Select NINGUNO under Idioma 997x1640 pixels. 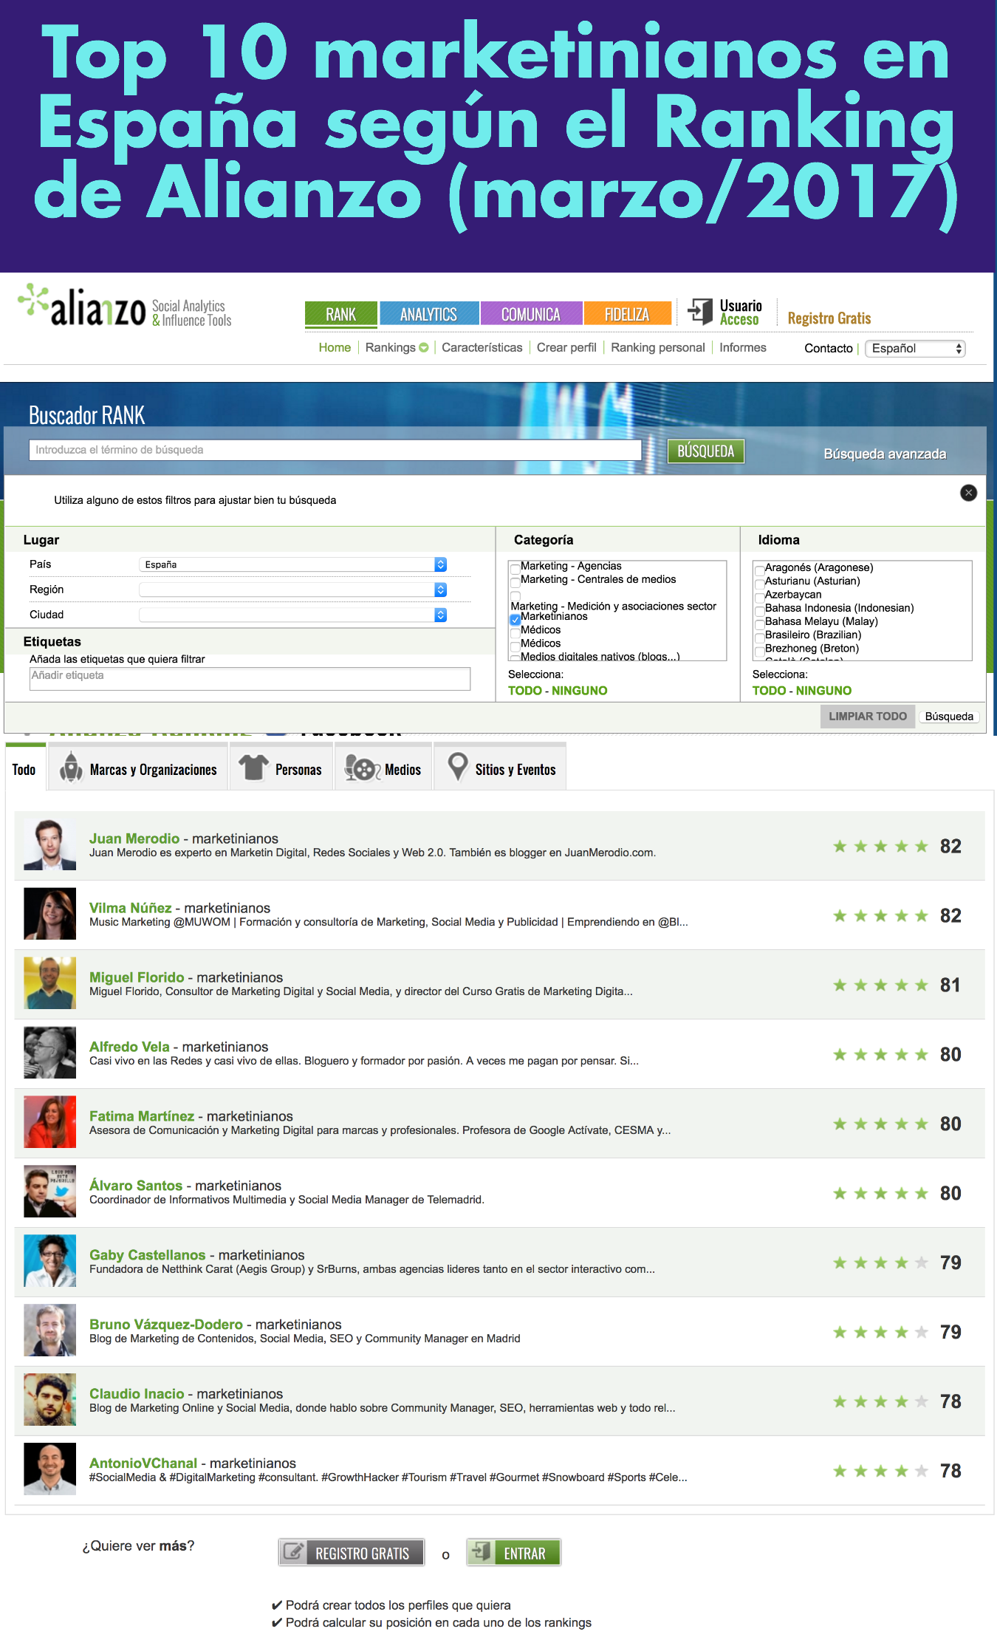tap(823, 691)
